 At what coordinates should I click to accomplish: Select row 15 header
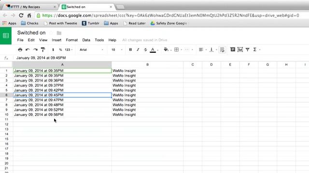pyautogui.click(x=6, y=139)
